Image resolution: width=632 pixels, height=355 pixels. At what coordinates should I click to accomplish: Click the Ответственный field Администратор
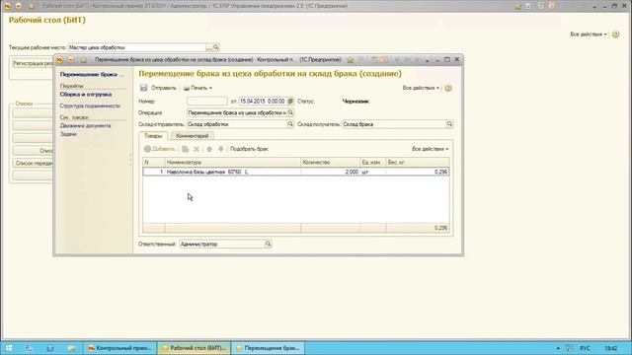coord(221,244)
